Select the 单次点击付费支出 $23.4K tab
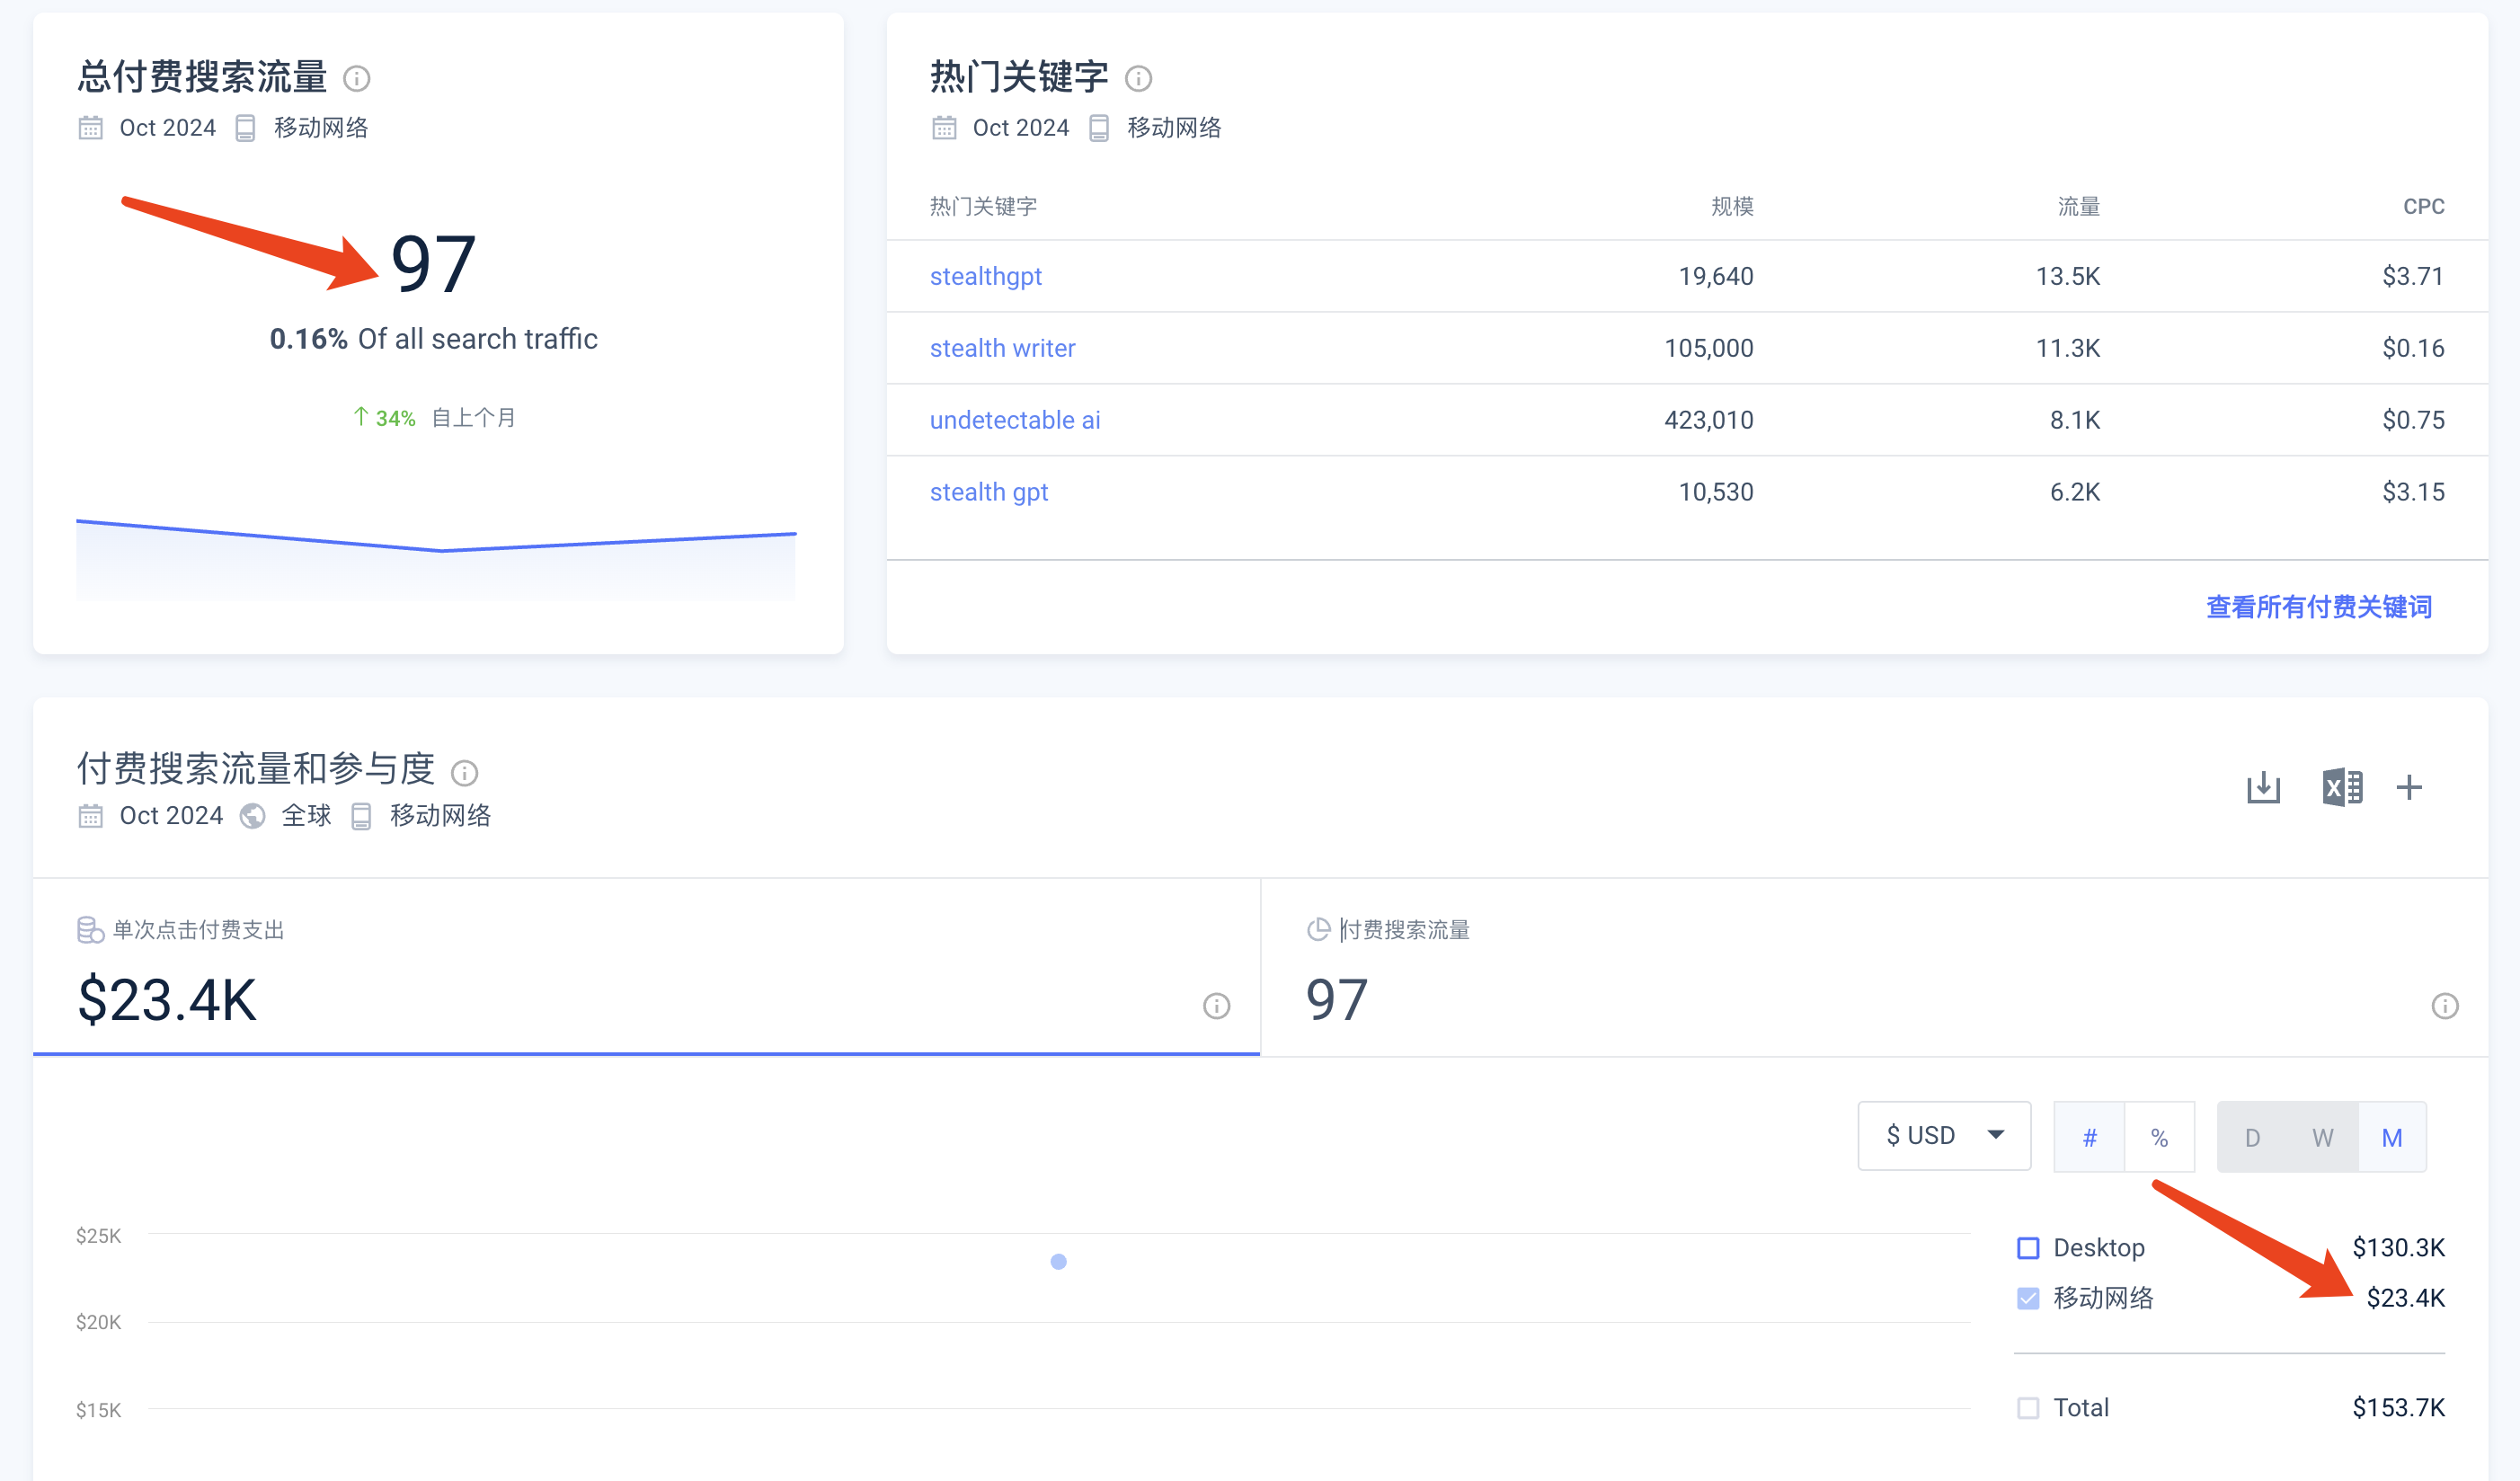Image resolution: width=2520 pixels, height=1481 pixels. tap(646, 967)
